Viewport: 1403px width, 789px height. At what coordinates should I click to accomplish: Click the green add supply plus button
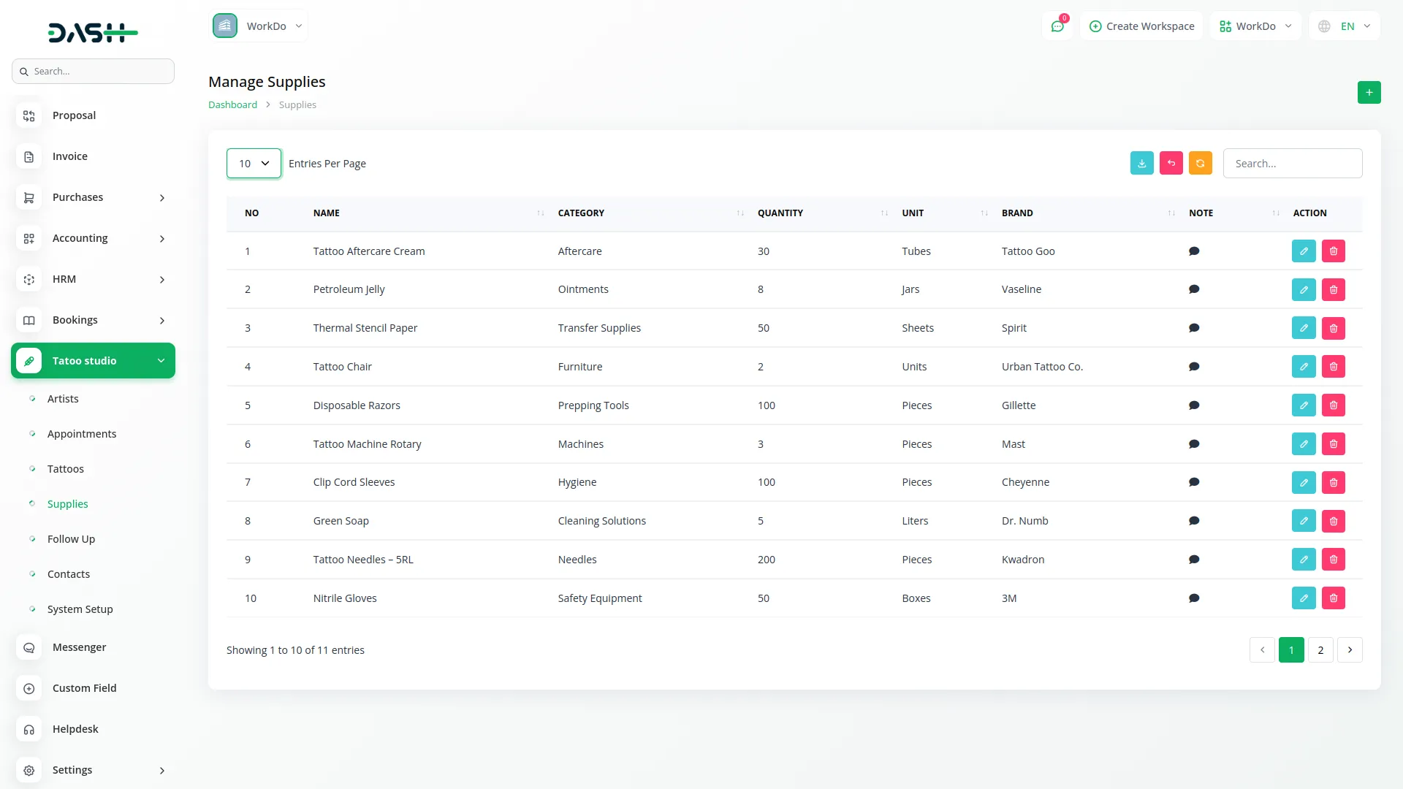(x=1369, y=93)
